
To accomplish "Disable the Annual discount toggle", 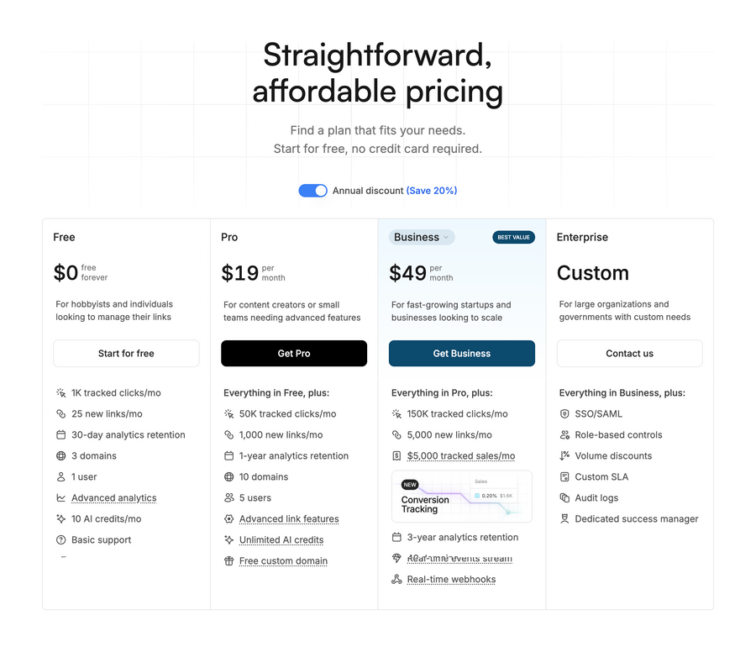I will click(x=312, y=191).
